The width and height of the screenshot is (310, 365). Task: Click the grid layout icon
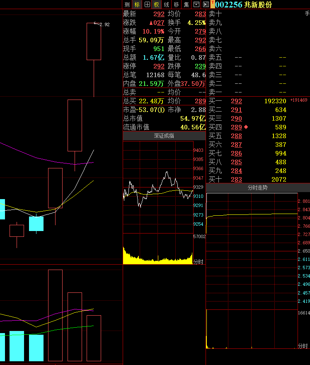[x=147, y=4]
